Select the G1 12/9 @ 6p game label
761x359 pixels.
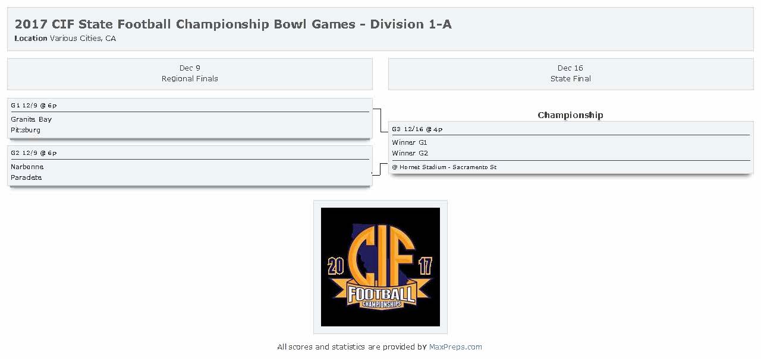pos(34,106)
